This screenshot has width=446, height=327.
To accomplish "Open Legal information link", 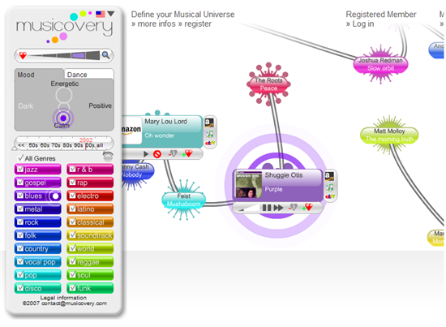I will pos(63,298).
